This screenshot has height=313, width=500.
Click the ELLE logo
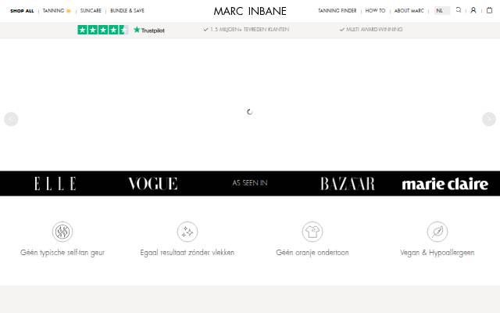click(55, 184)
